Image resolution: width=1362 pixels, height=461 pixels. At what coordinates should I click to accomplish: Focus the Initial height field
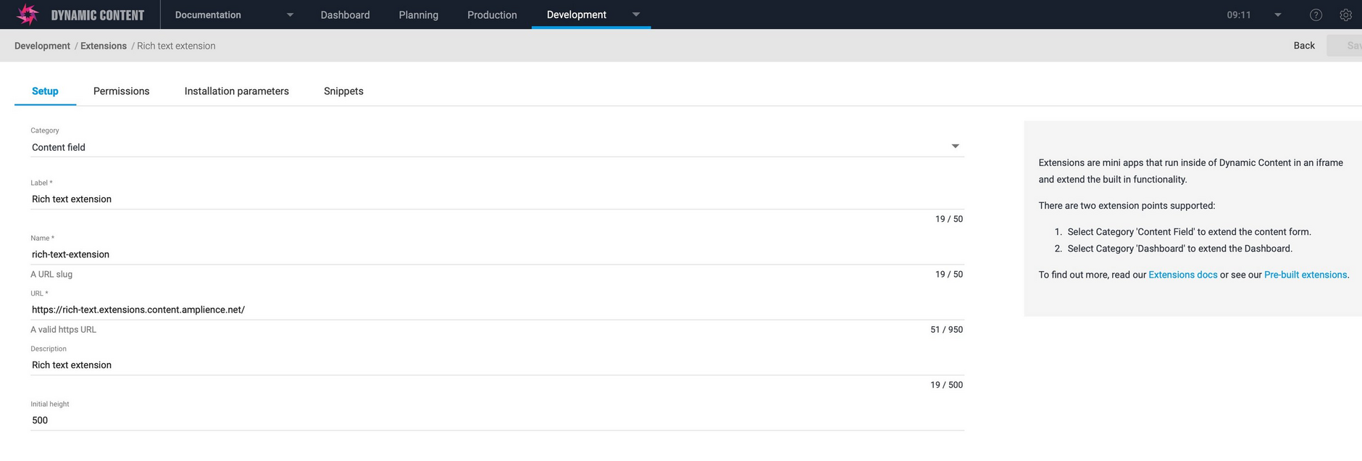497,420
